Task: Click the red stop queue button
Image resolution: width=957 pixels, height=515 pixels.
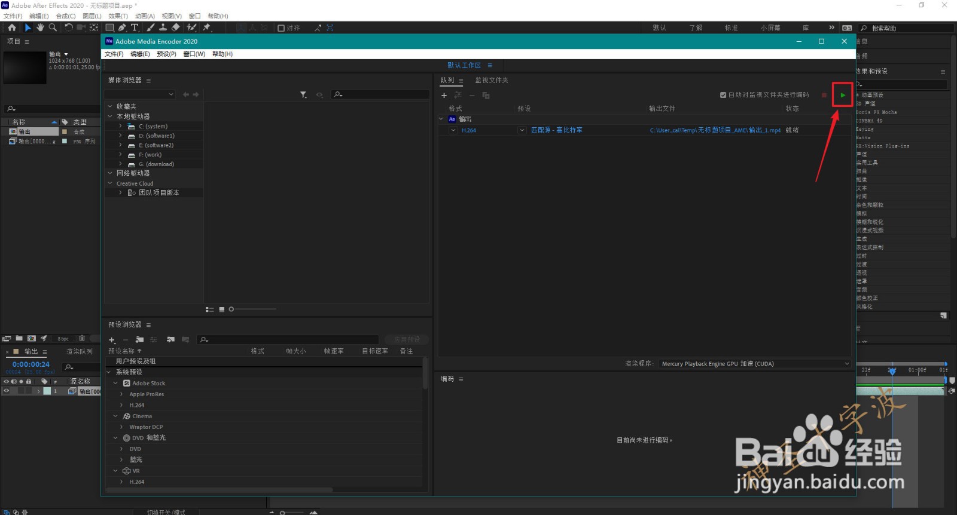Action: 824,95
